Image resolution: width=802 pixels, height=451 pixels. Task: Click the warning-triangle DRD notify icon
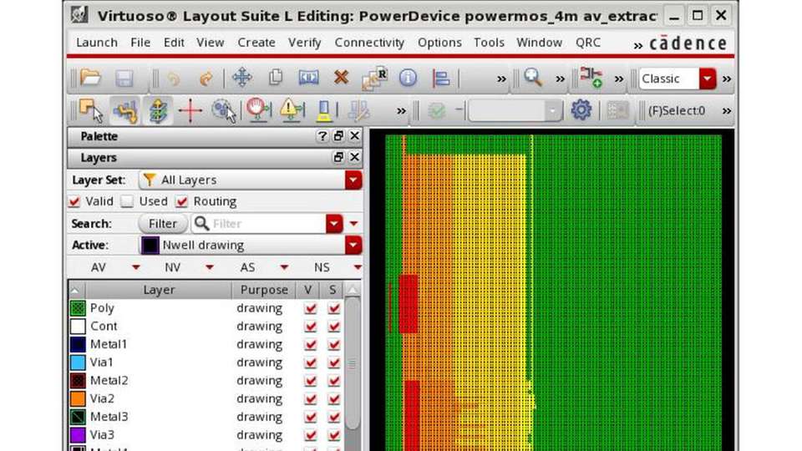pos(292,110)
